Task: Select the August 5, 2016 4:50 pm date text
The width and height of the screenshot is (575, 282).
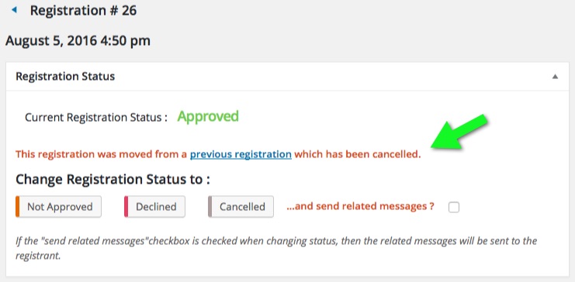Action: [x=78, y=40]
